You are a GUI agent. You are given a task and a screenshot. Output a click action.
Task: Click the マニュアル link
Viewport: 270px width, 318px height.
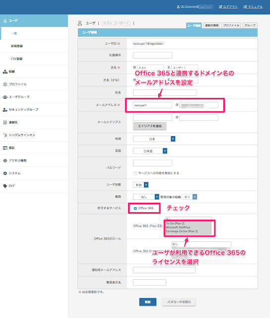(x=255, y=6)
